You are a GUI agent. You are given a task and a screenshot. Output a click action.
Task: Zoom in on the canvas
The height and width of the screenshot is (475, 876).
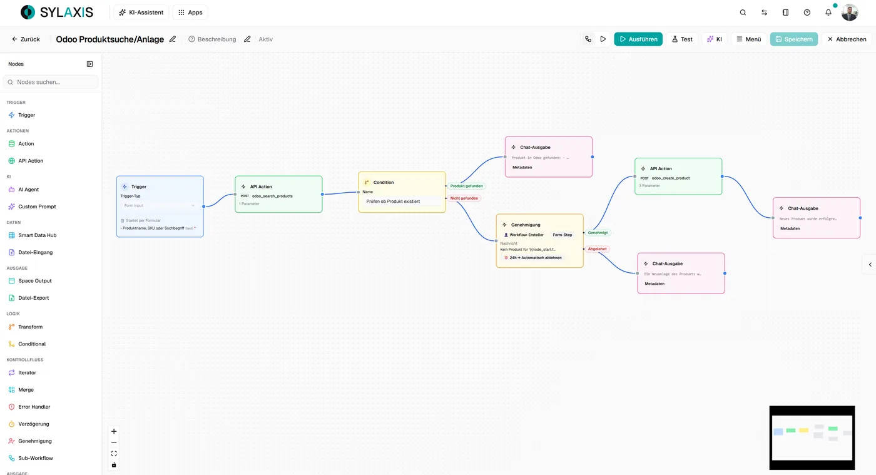tap(114, 431)
